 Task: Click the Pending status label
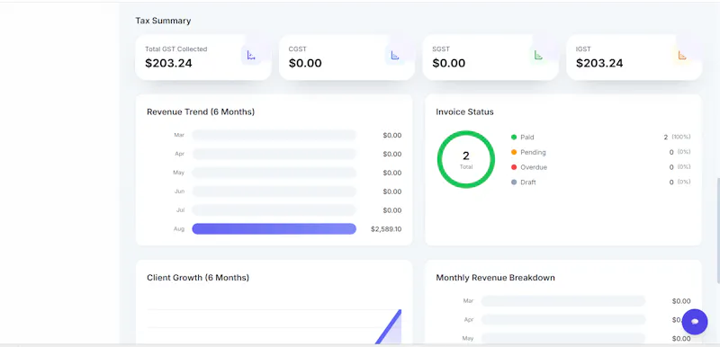pos(533,152)
